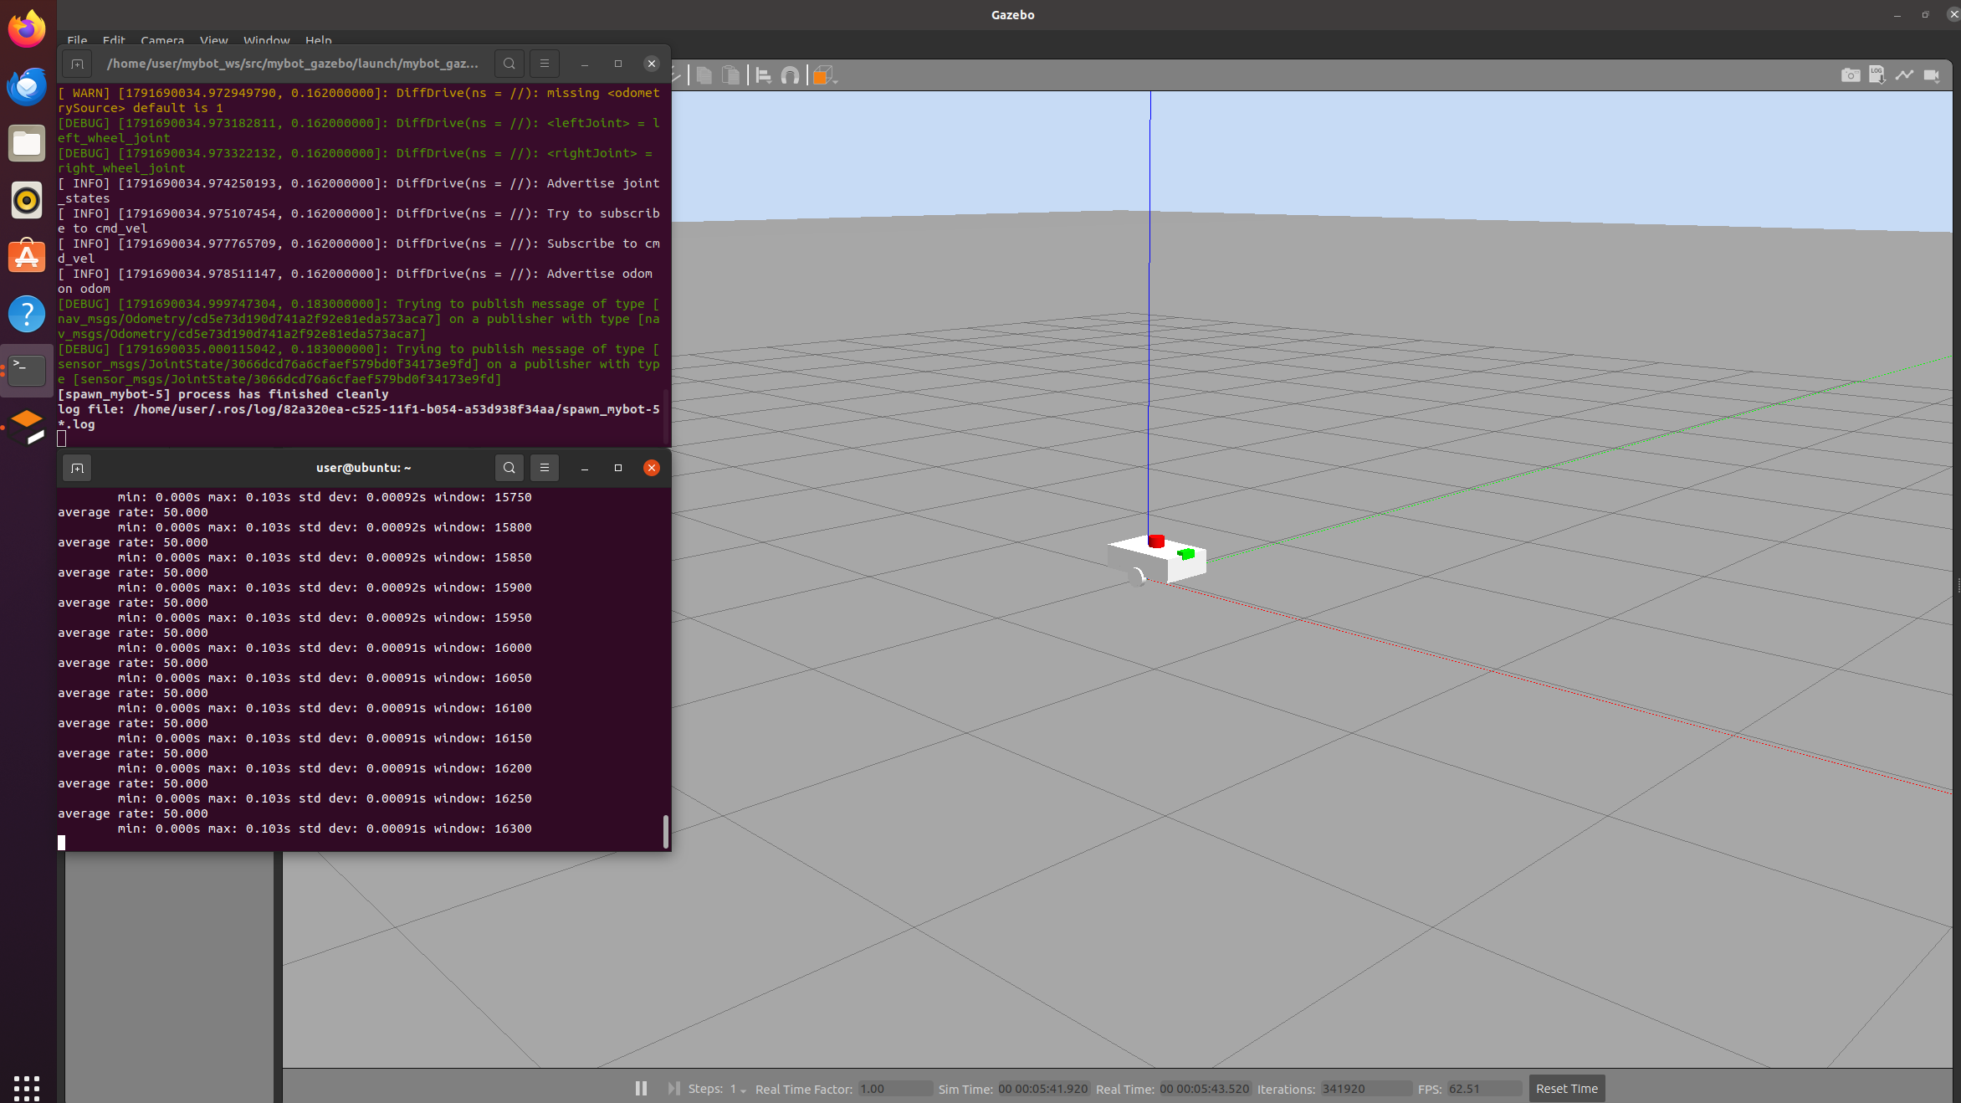This screenshot has height=1103, width=1961.
Task: Open the Align tool in Gazebo toolbar
Action: pyautogui.click(x=763, y=76)
